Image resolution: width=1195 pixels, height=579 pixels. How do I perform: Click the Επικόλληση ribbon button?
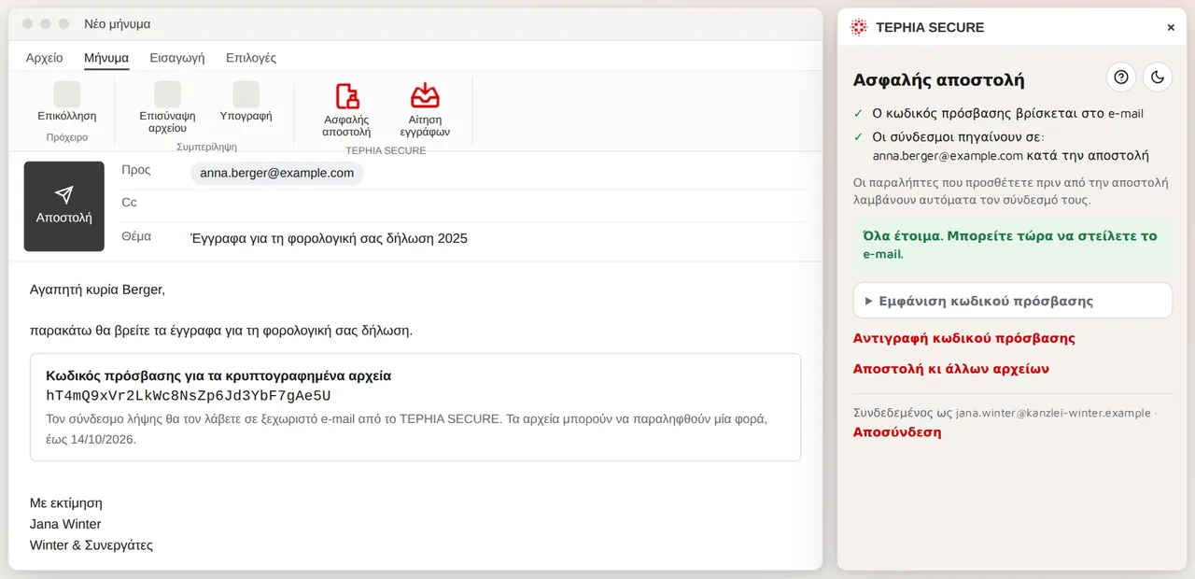pyautogui.click(x=67, y=103)
